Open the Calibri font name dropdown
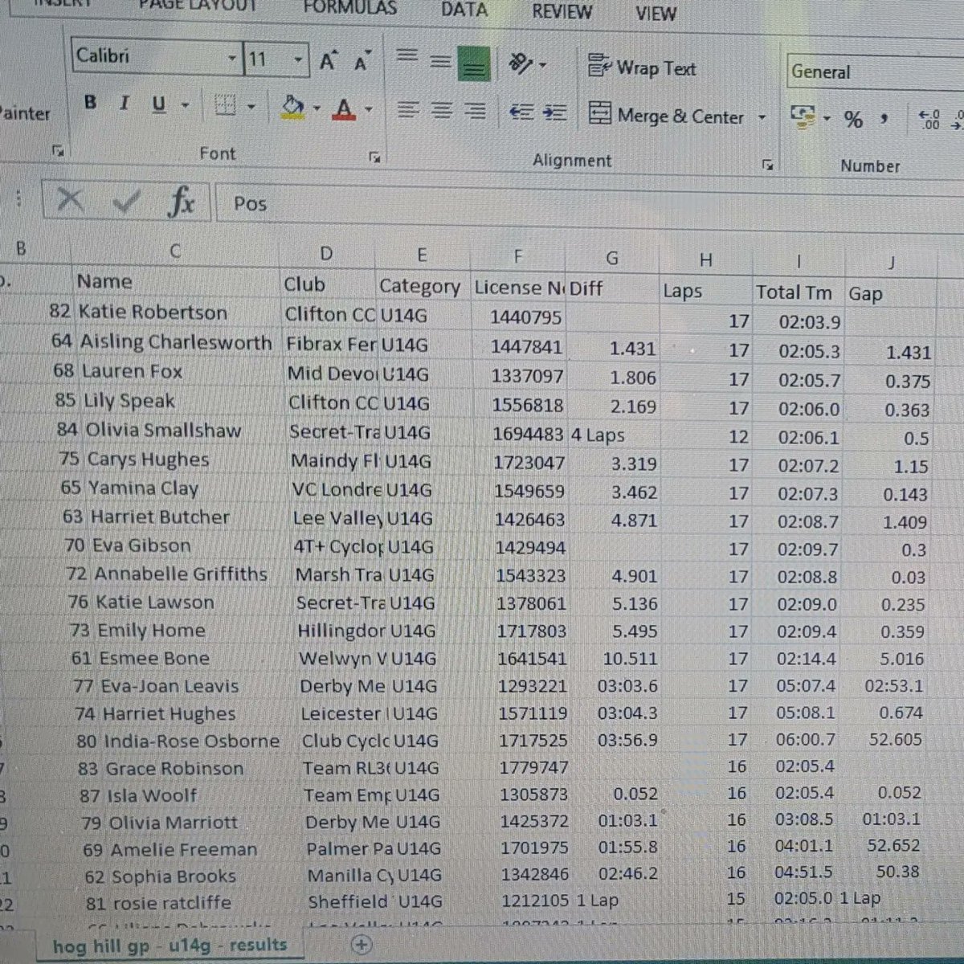The height and width of the screenshot is (964, 964). coord(231,59)
